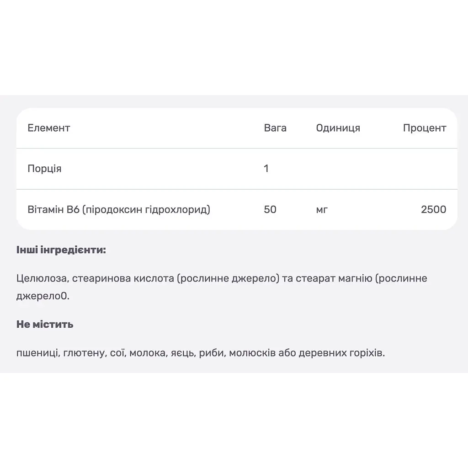468x468 pixels.
Task: Click the text стеаринова кислота
Action: click(x=123, y=278)
